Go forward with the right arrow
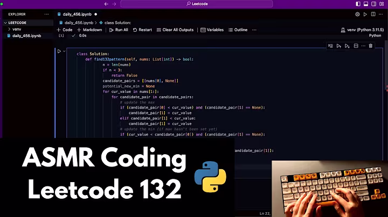 point(114,4)
